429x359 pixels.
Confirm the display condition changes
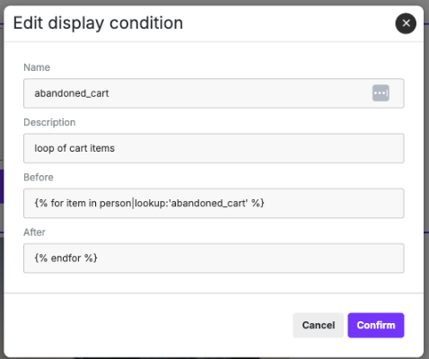376,325
